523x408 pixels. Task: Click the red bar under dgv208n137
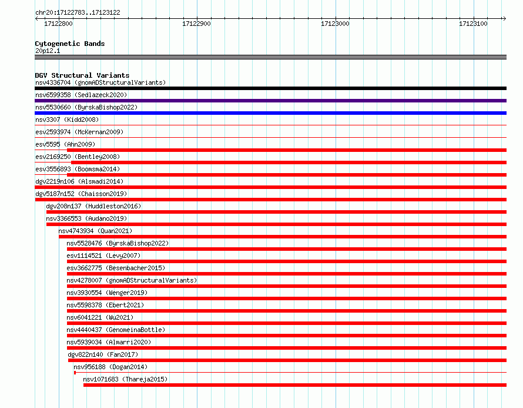tap(277, 212)
